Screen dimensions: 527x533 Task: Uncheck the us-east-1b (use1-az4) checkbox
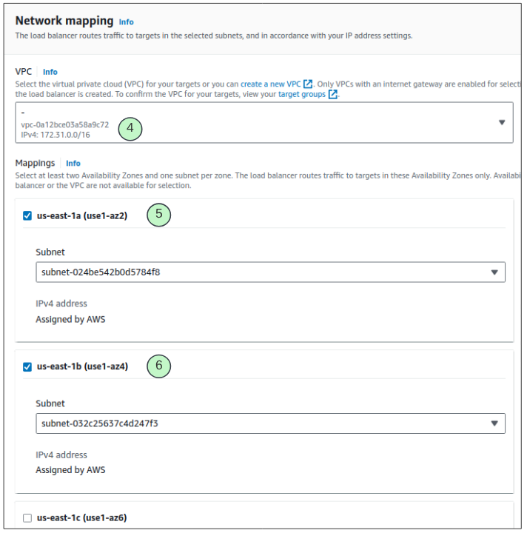tap(27, 366)
